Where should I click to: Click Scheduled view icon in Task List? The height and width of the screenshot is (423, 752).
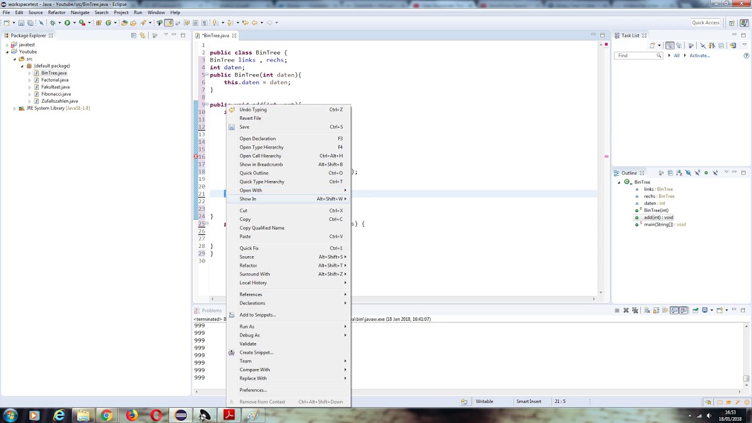point(679,45)
